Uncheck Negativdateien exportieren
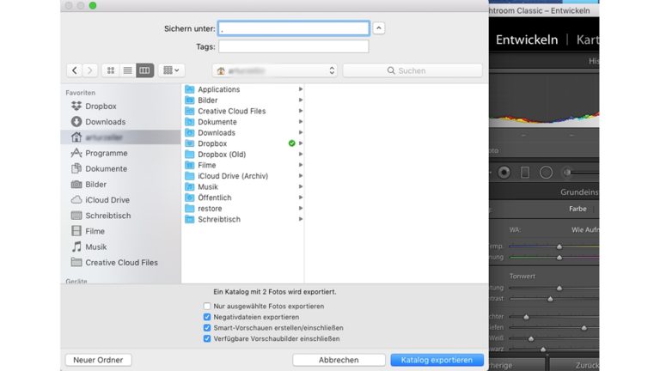The height and width of the screenshot is (371, 660). pos(207,317)
